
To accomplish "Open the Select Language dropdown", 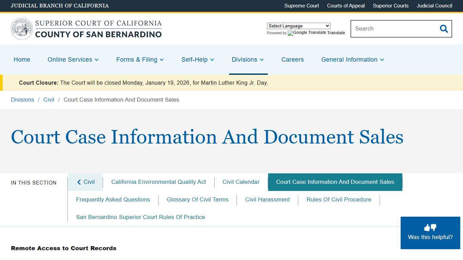I will point(298,26).
